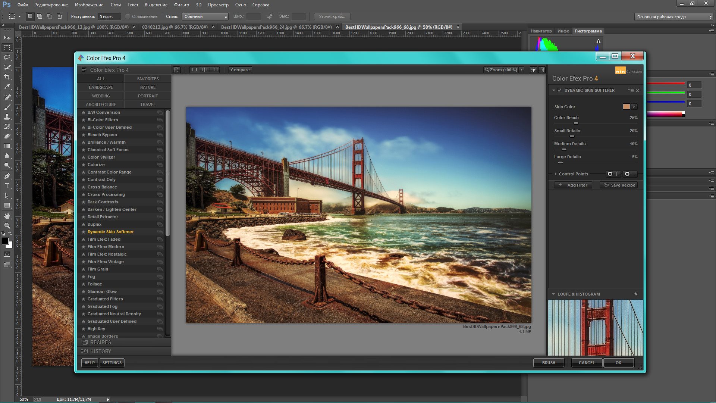This screenshot has width=716, height=403.
Task: Click the Add Filter icon
Action: (560, 185)
